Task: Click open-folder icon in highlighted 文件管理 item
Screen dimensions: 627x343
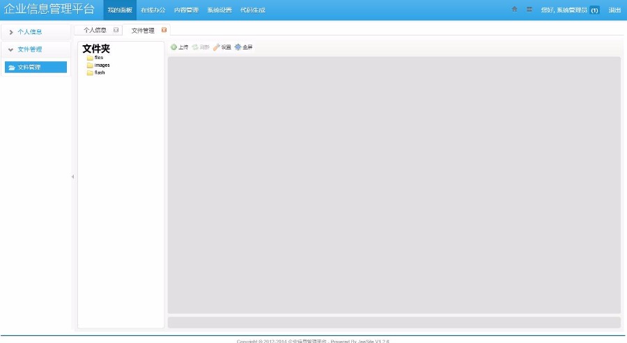Action: 12,67
